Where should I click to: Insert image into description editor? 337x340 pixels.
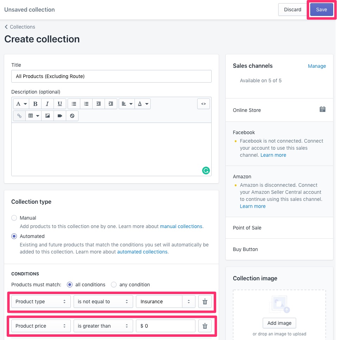coord(48,115)
